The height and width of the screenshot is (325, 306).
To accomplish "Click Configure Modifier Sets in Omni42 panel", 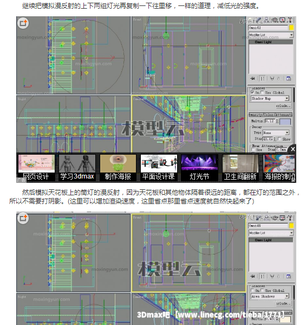I will click(289, 79).
